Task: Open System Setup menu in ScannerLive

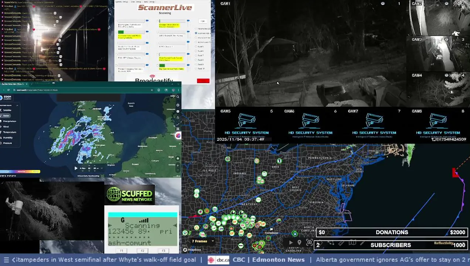Action: tap(122, 2)
